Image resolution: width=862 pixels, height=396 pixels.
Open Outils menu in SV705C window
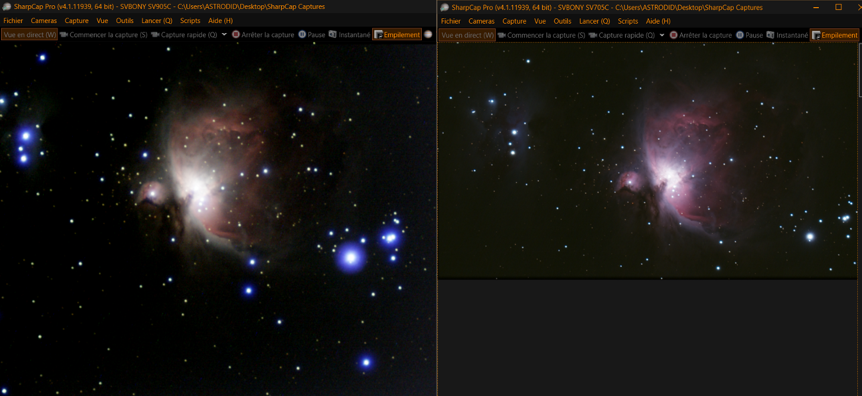coord(563,21)
